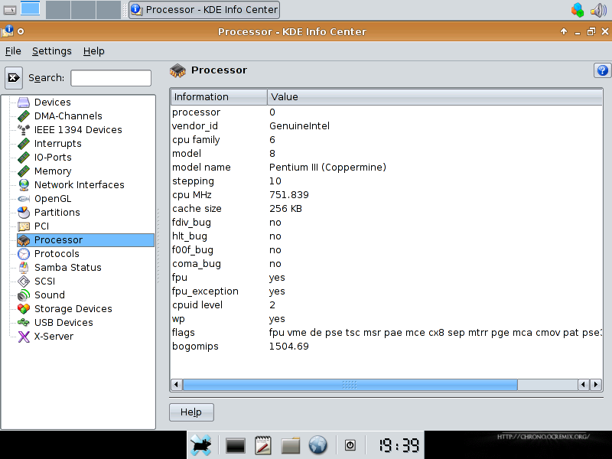Click the "751.839" value

289,195
